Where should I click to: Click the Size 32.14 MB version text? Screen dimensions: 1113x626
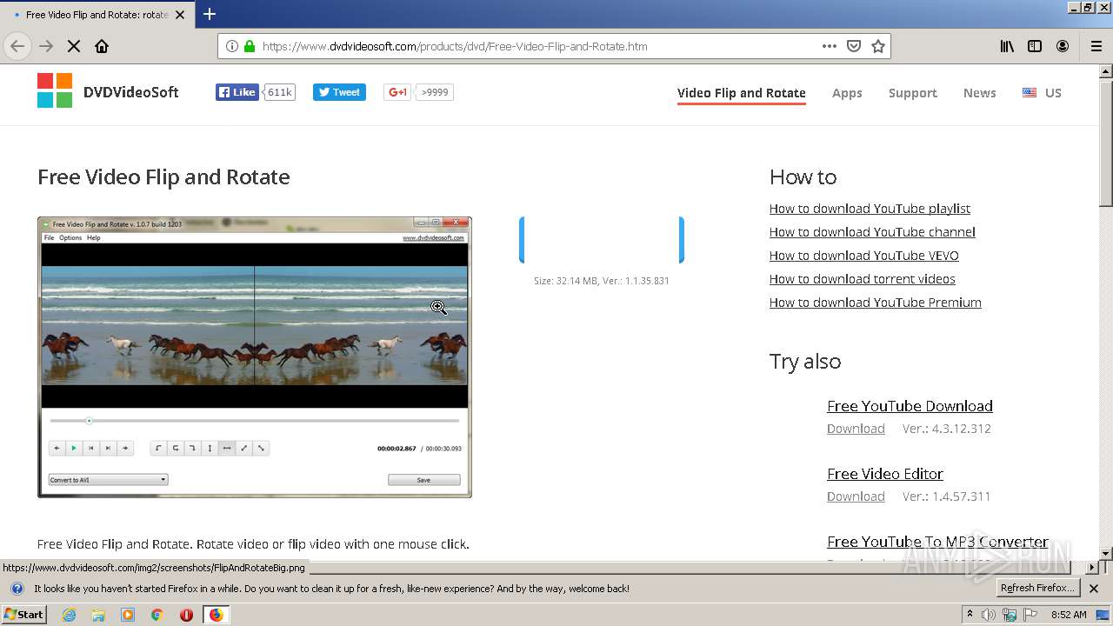coord(602,281)
